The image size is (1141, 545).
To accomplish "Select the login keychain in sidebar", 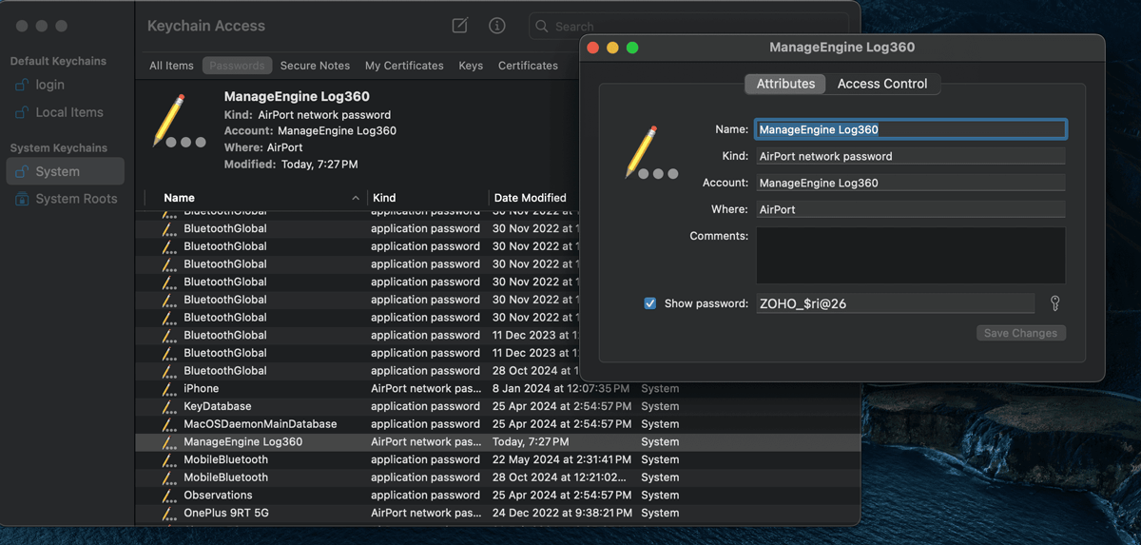I will point(49,85).
